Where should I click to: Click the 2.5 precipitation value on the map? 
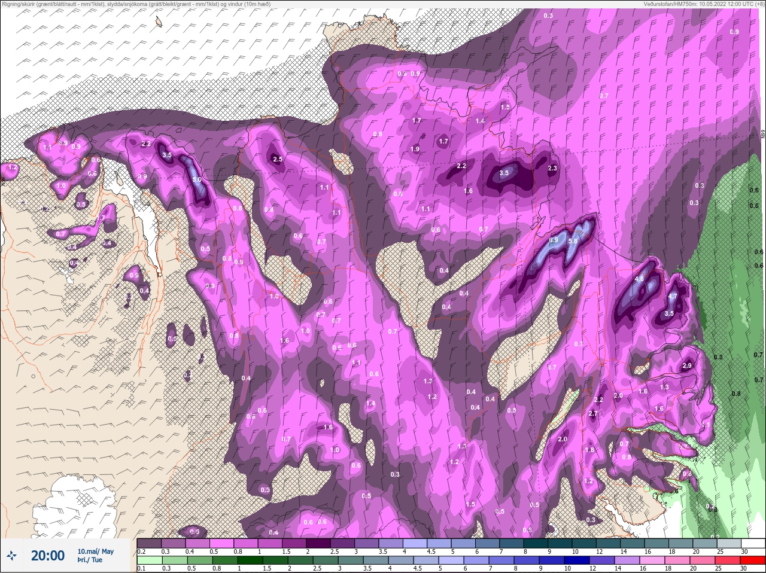point(277,160)
